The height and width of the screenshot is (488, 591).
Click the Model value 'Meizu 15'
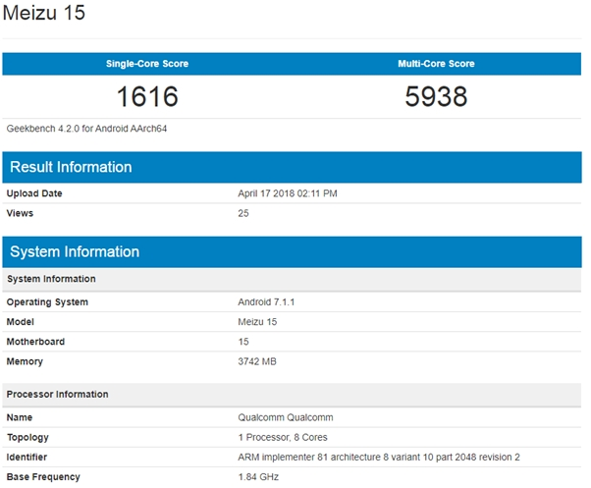point(257,322)
